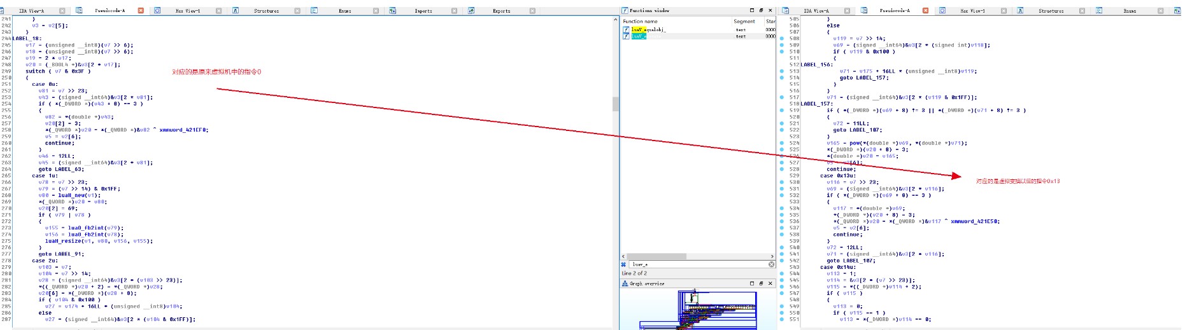Close the Functions window panel
The width and height of the screenshot is (1185, 330).
(x=770, y=10)
